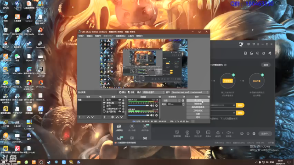Open Desktop Audio channel gear settings
The height and width of the screenshot is (165, 294).
[157, 115]
